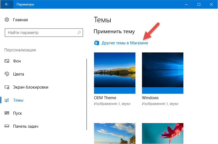
Task: Click the Background picture icon
Action: [x=7, y=61]
